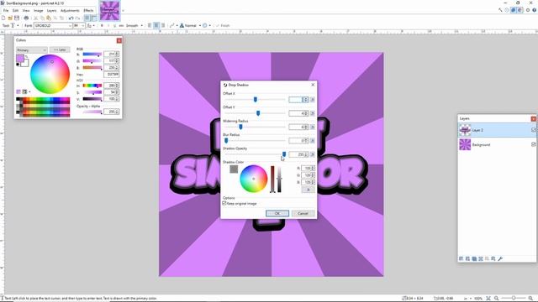Click OK in Drop Shadow dialog
This screenshot has height=302, width=538.
coord(277,213)
